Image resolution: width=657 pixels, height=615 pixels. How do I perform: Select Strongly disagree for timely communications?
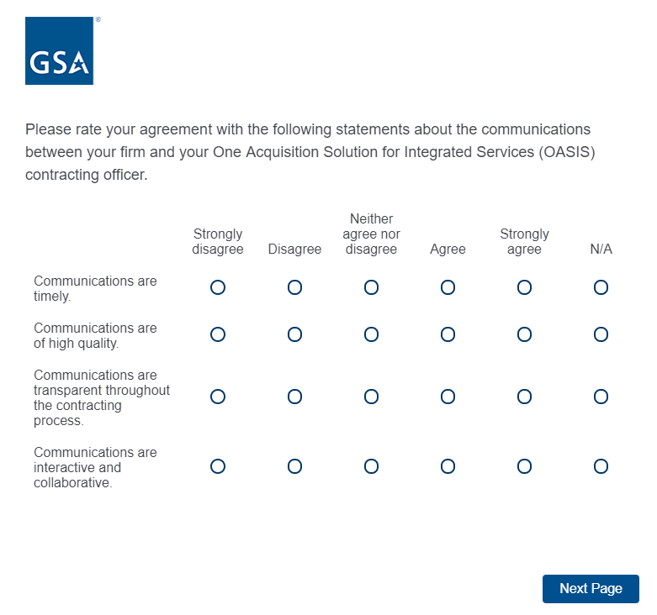[x=218, y=287]
